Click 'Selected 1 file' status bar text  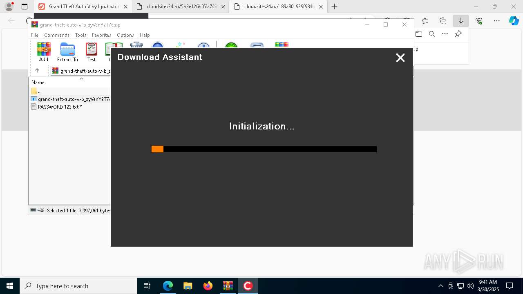(x=78, y=211)
